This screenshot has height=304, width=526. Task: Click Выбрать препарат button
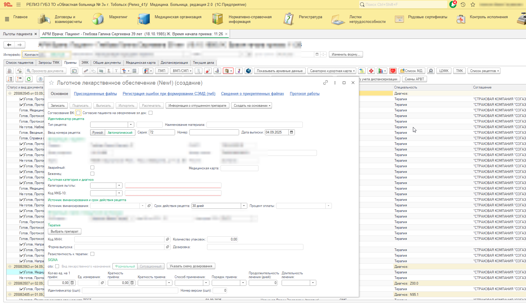pos(65,231)
